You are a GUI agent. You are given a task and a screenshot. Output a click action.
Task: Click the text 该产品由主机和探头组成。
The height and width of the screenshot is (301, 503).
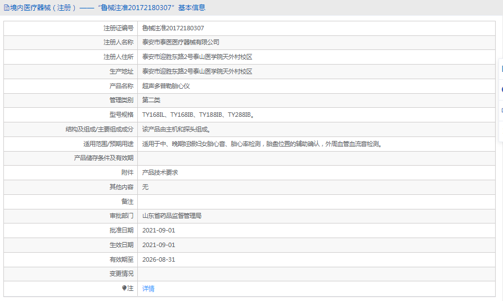point(177,129)
